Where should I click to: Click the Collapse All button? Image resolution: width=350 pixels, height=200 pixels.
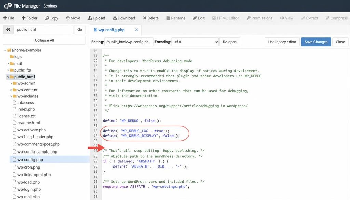(44, 40)
